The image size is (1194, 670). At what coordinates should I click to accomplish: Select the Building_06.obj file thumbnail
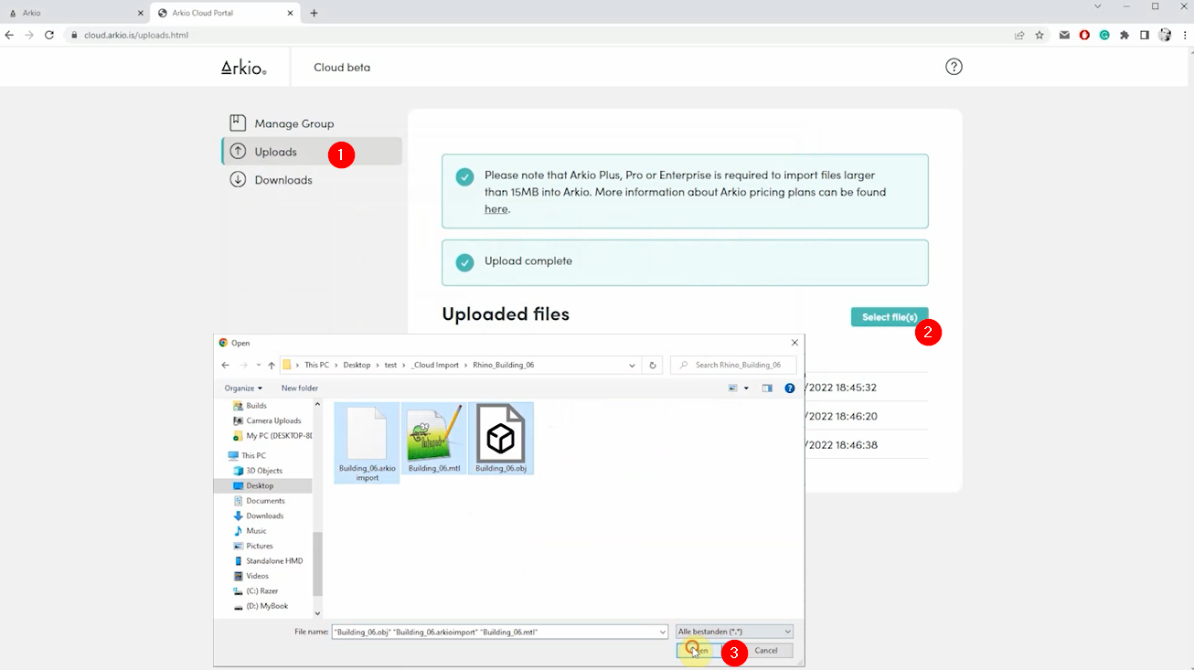click(500, 438)
